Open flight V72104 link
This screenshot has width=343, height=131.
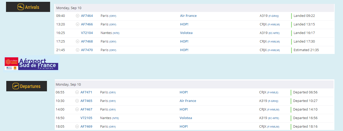(x=87, y=33)
